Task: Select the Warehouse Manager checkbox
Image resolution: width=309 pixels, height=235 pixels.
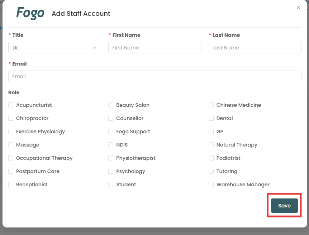Action: tap(211, 184)
